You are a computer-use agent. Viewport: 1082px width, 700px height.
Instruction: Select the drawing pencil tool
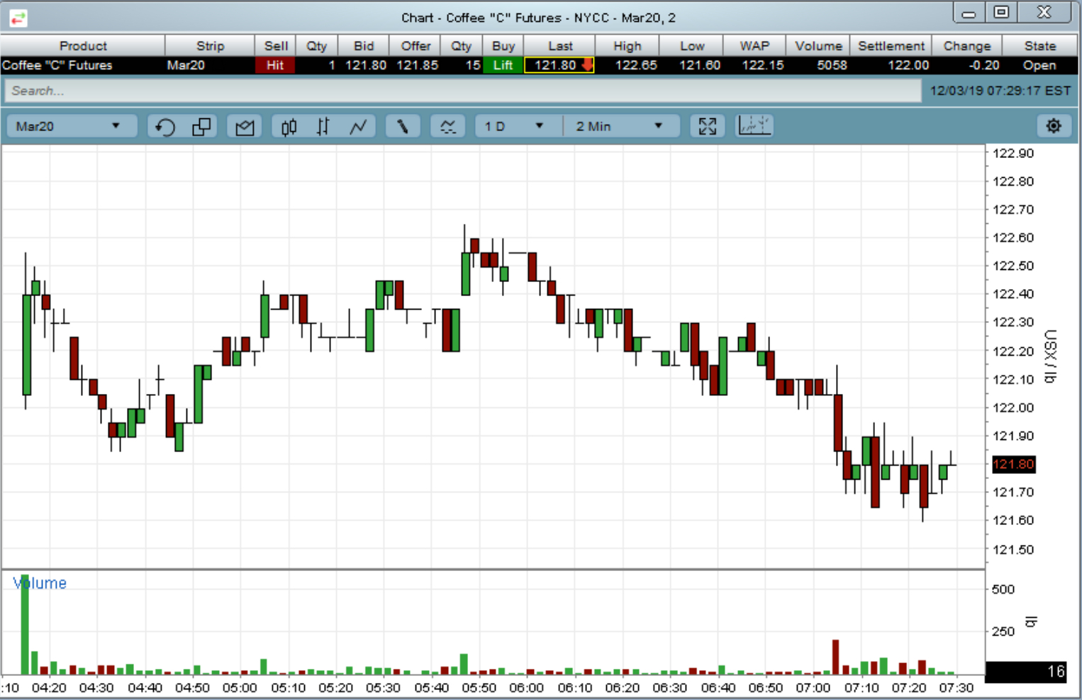point(403,127)
